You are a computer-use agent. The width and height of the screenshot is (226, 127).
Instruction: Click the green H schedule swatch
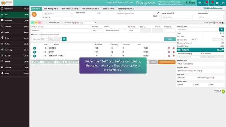click(x=32, y=23)
